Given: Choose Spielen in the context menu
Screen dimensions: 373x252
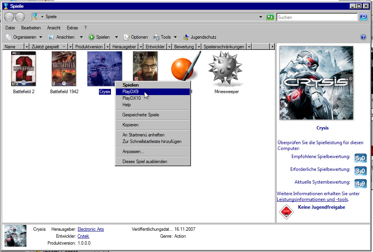Looking at the screenshot, I should [x=153, y=85].
